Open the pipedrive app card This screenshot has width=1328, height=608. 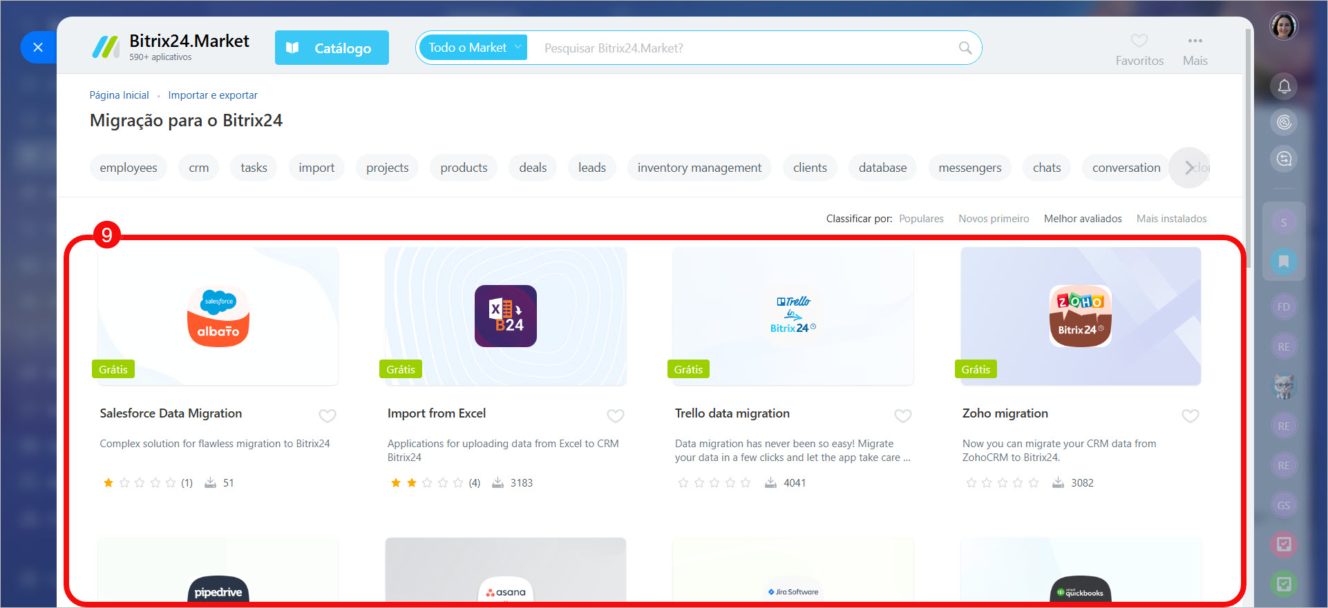pos(218,570)
